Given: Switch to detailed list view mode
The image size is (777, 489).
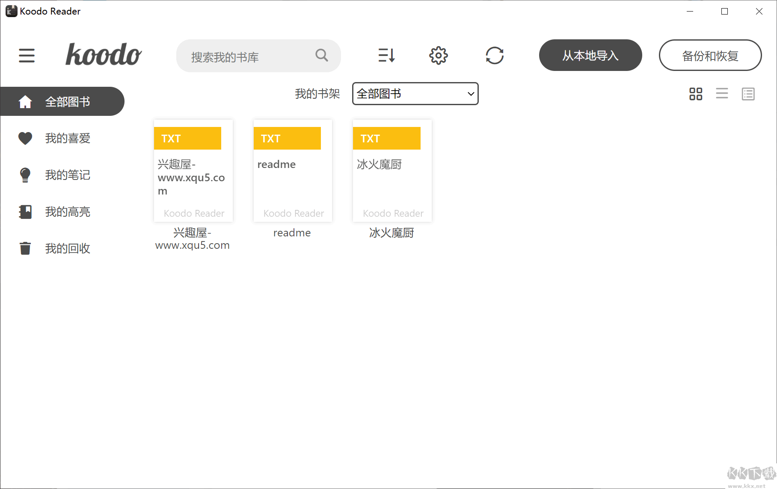Looking at the screenshot, I should point(748,94).
